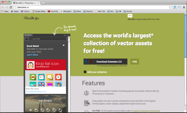
Task: Expand the OB bookmarks folder
Action: click(x=118, y=11)
